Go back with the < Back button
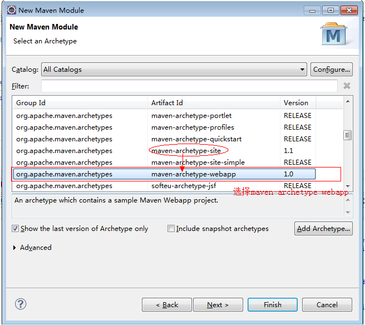Screen dimensions: 365x325 click(167, 304)
